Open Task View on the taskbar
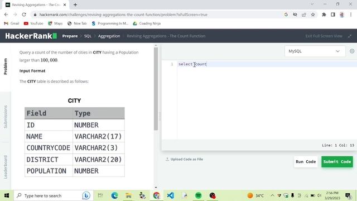357x201 pixels. 100,195
